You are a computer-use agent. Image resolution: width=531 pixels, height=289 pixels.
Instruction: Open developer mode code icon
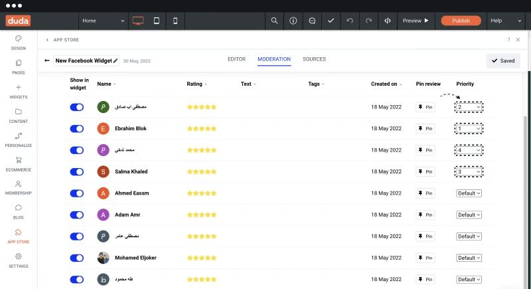pos(388,21)
